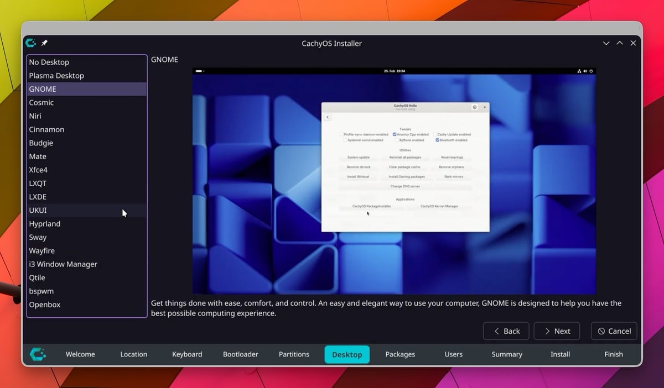The width and height of the screenshot is (664, 388).
Task: Switch to the Users step
Action: (454, 354)
